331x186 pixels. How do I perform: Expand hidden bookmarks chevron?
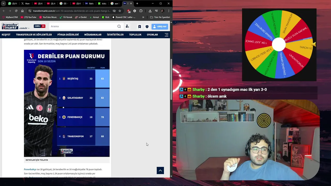(x=143, y=17)
